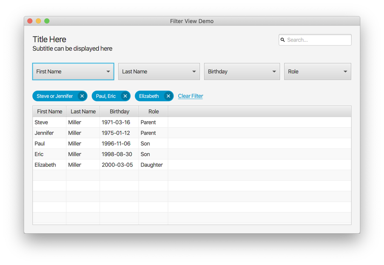Click the Role column header

point(153,111)
